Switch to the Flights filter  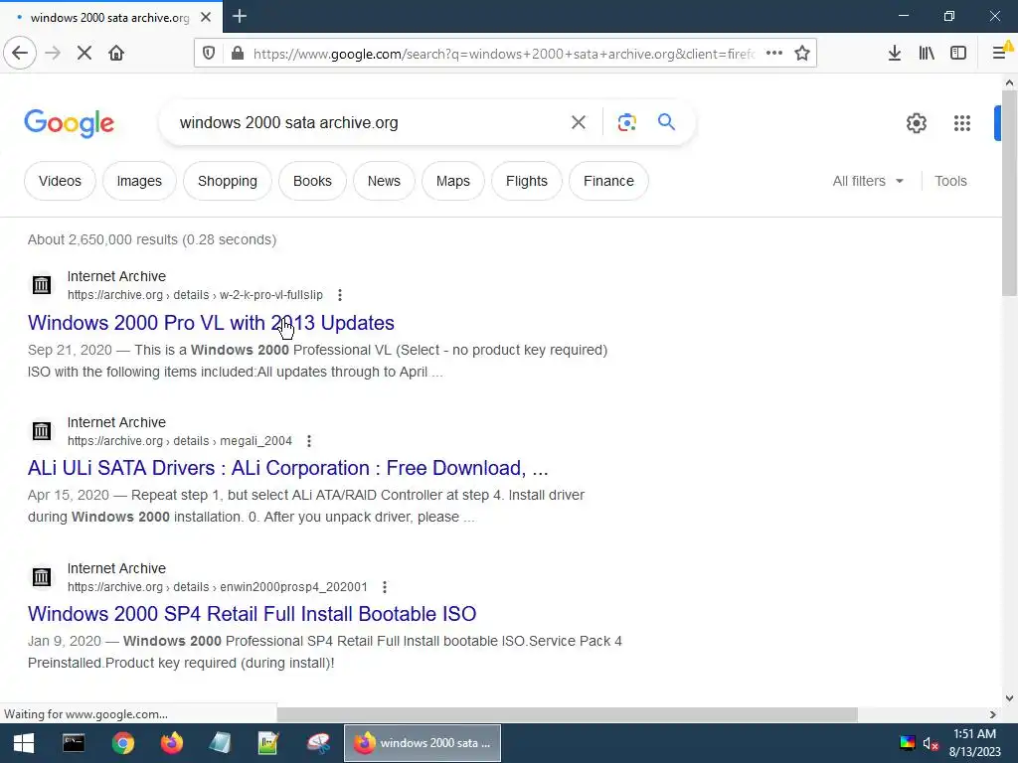527,181
